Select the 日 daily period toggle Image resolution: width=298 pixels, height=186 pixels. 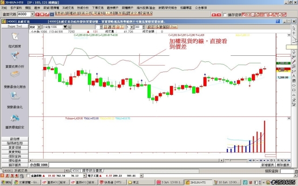(x=105, y=27)
